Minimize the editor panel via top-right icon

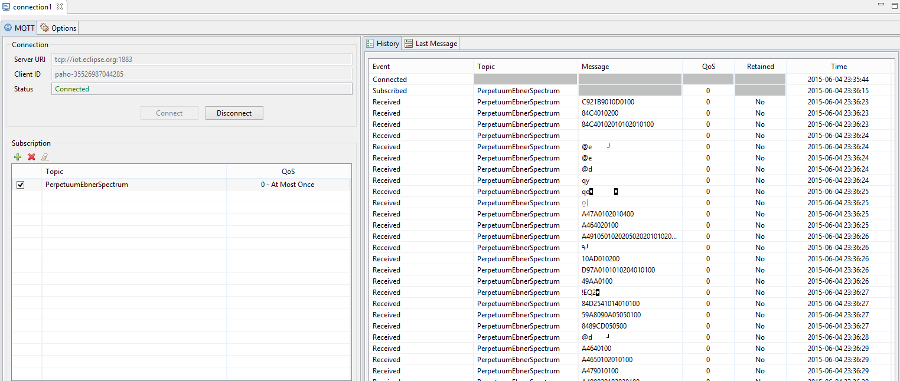click(x=881, y=5)
